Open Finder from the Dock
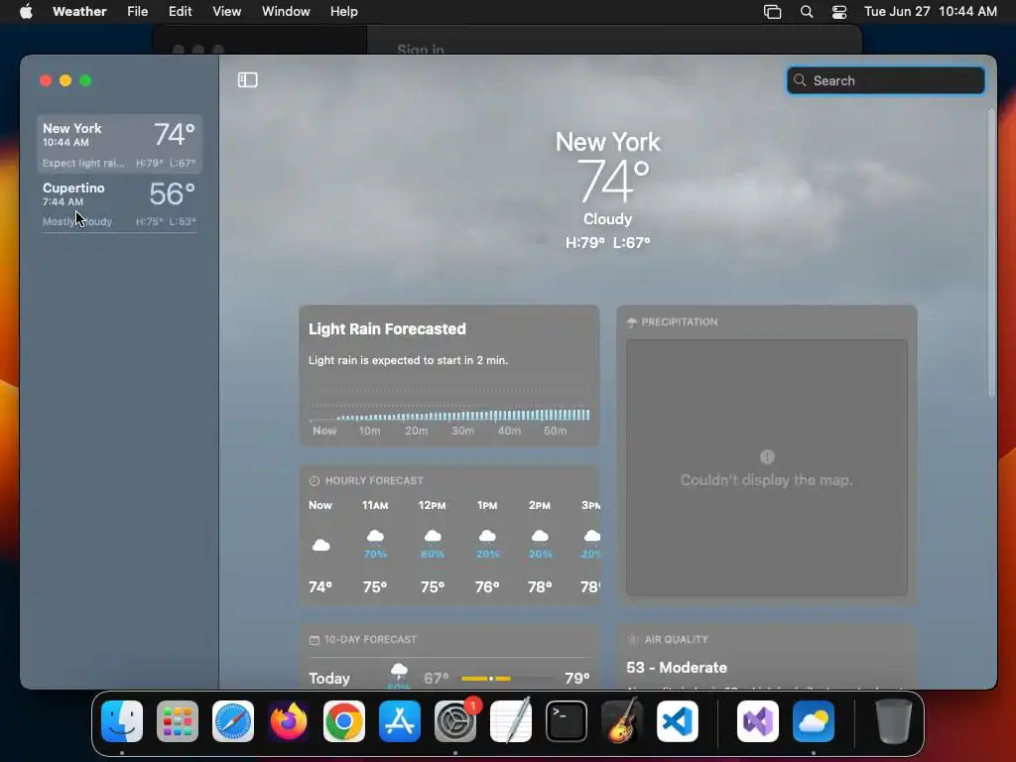Image resolution: width=1016 pixels, height=762 pixels. point(122,721)
